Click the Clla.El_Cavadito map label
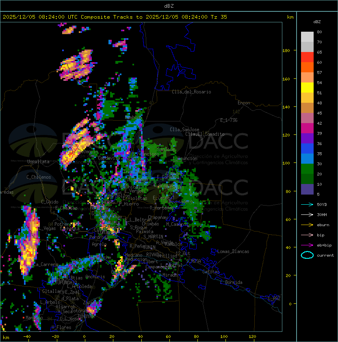The height and width of the screenshot is (342, 338). 205,134
